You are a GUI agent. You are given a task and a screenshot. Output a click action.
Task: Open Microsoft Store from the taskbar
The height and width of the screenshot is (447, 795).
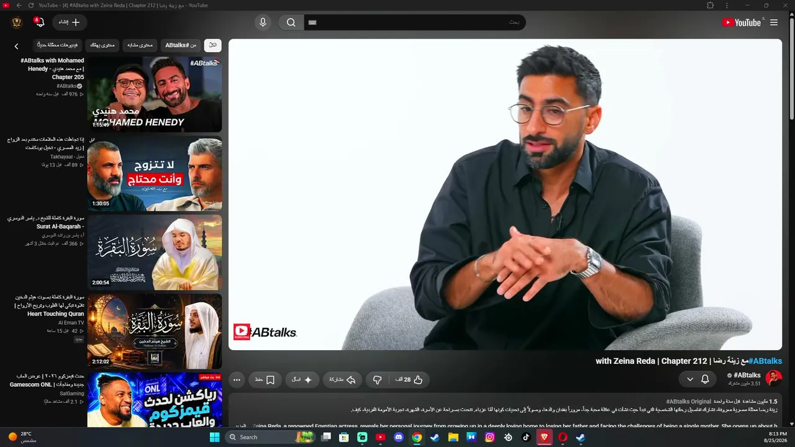point(344,437)
